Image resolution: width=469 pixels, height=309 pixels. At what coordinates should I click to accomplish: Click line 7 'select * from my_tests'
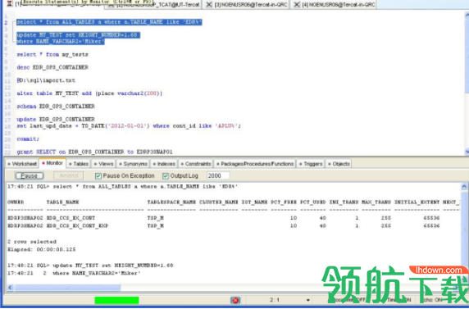click(52, 54)
